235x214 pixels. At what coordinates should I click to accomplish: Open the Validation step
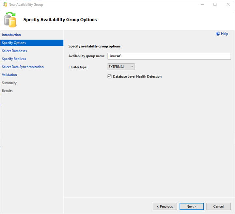click(9, 75)
